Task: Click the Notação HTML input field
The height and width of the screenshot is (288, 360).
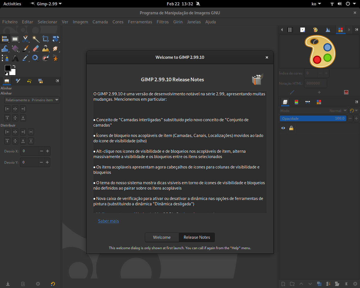Action: coord(316,83)
